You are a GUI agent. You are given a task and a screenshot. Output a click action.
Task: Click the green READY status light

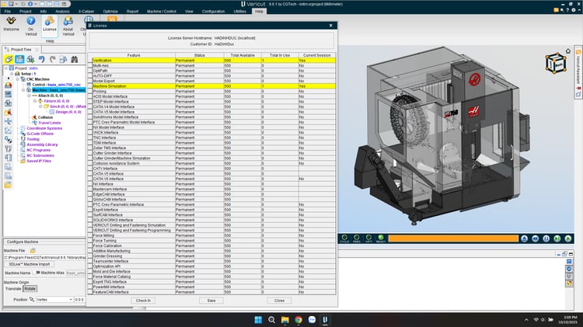point(381,238)
